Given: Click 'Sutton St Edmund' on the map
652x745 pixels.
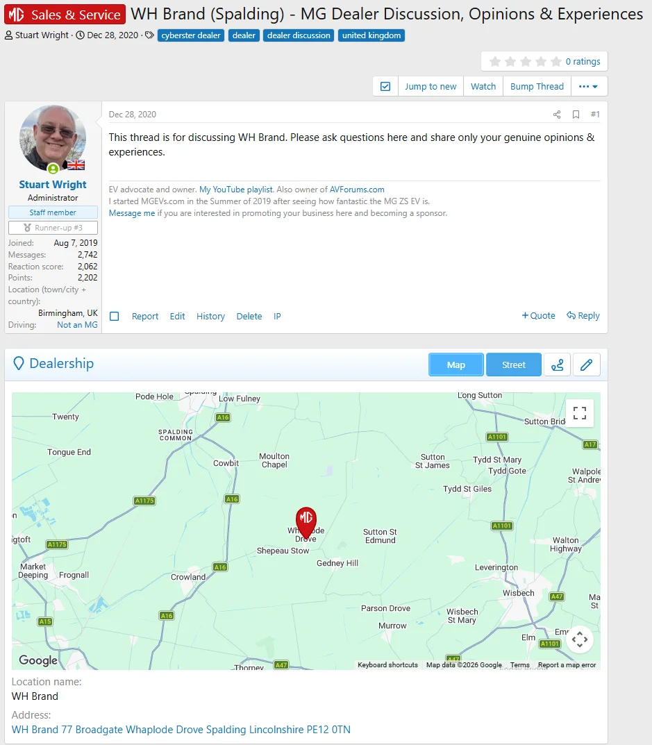Looking at the screenshot, I should pyautogui.click(x=380, y=536).
